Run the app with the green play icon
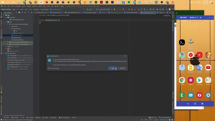The image size is (215, 121). [114, 9]
